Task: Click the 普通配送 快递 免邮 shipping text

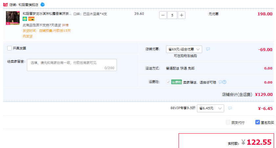Action: point(180,68)
